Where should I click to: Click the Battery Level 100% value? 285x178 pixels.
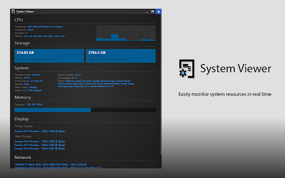[35, 90]
